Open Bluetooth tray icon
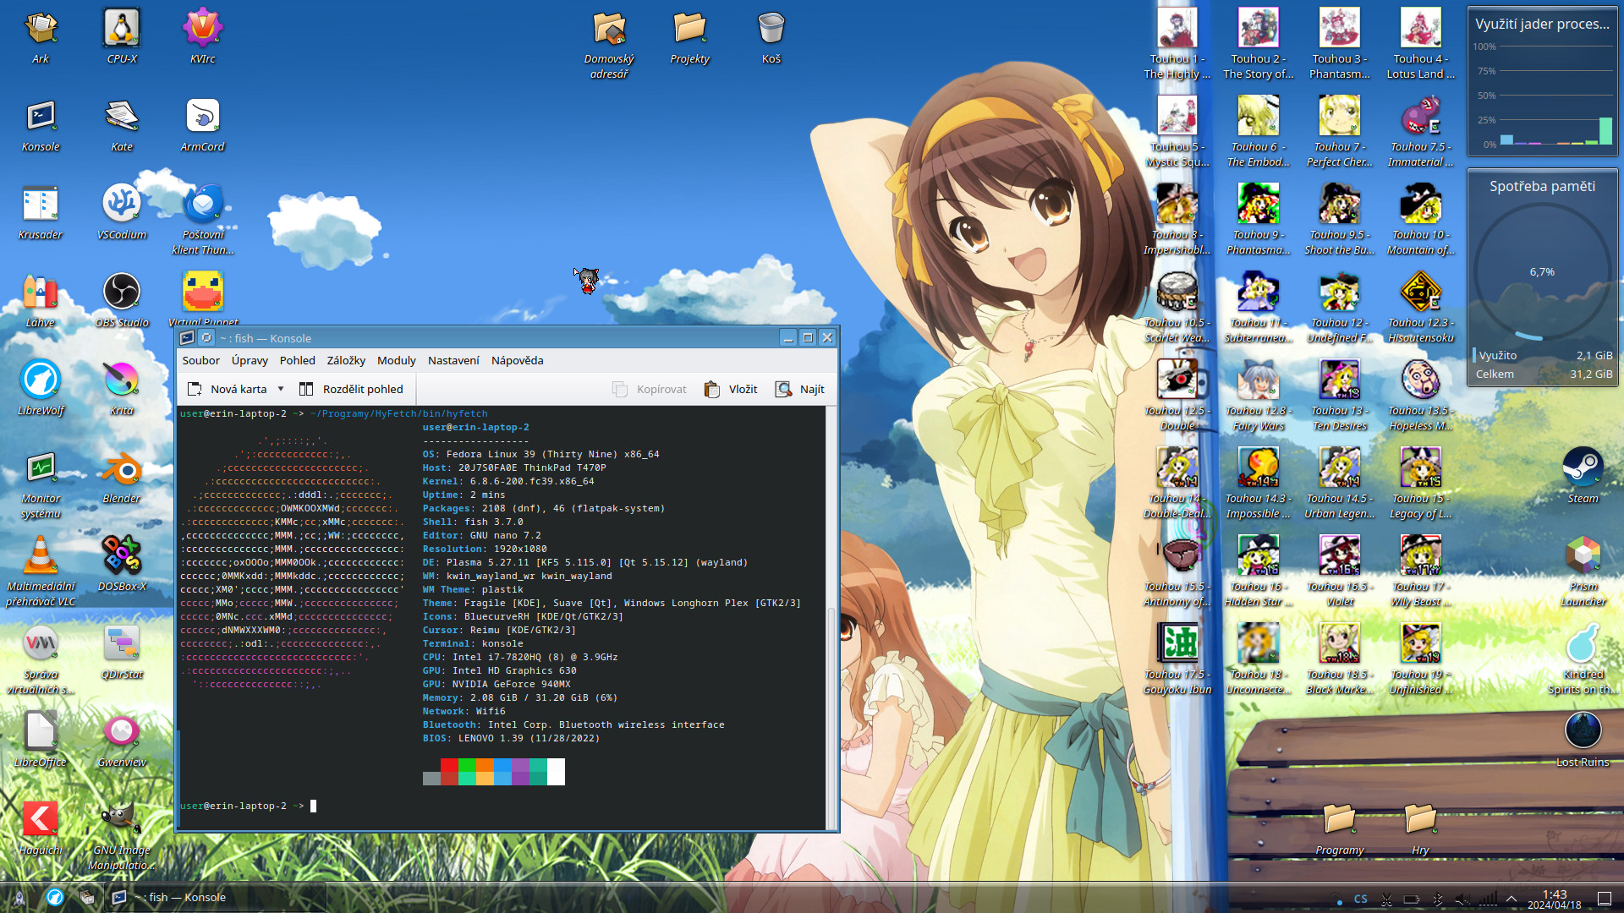 (x=1437, y=899)
